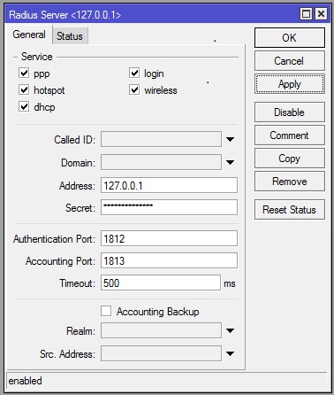Image resolution: width=334 pixels, height=395 pixels.
Task: Add a note using Comment button
Action: pos(290,136)
